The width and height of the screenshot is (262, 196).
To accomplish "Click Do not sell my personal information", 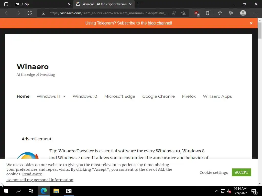I will [40, 180].
